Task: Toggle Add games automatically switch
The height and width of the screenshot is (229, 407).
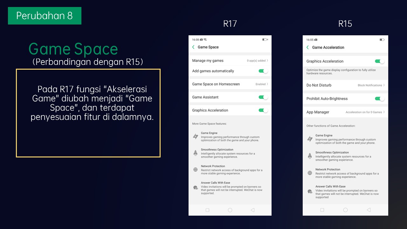Action: pyautogui.click(x=263, y=71)
